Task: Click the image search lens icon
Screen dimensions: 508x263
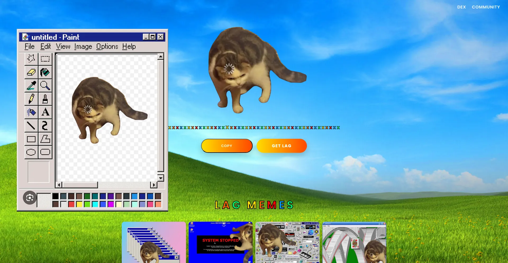Action: pyautogui.click(x=30, y=198)
